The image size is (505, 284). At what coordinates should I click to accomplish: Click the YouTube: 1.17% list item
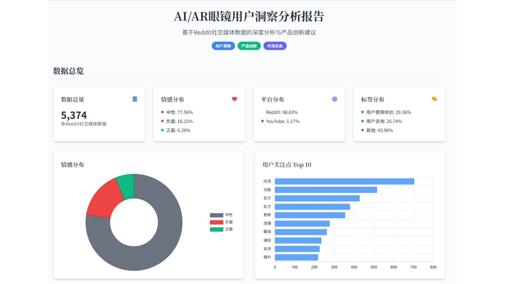point(282,121)
